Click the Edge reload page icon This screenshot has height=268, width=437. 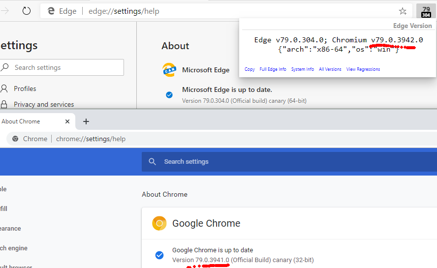27,11
